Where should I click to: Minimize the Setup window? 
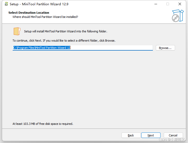pyautogui.click(x=156, y=4)
